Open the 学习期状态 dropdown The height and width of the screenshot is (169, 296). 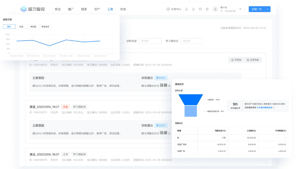tap(192, 41)
